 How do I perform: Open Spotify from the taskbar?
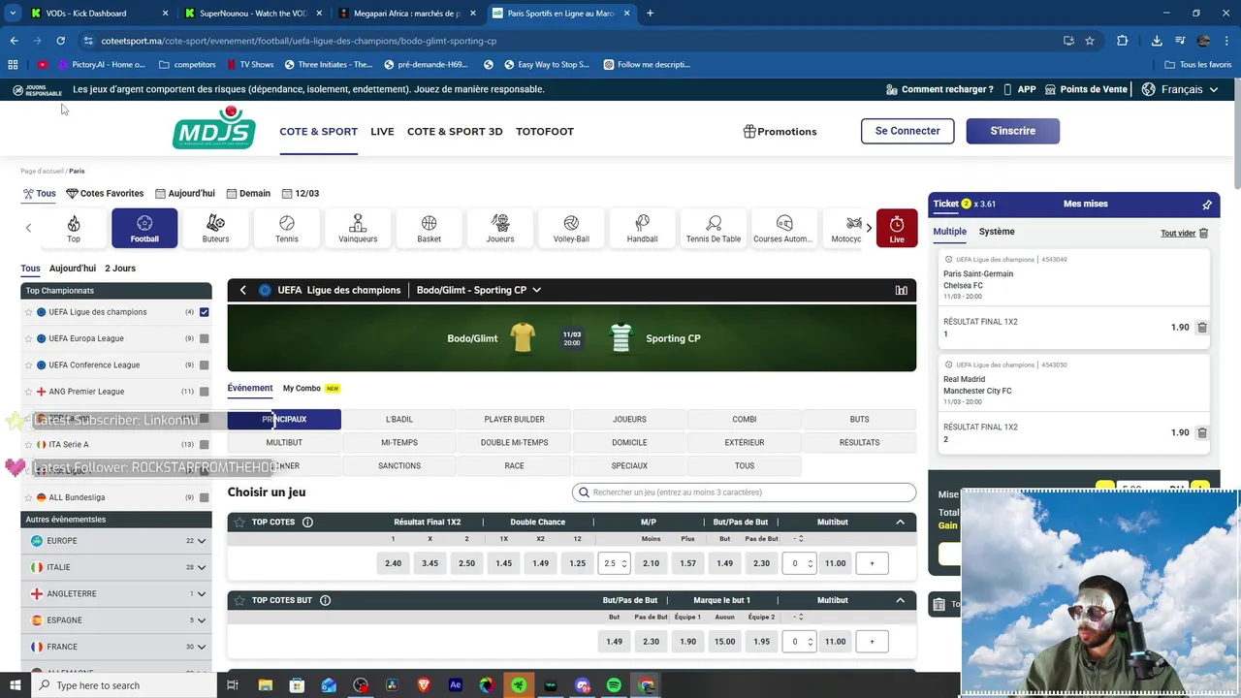click(x=614, y=685)
